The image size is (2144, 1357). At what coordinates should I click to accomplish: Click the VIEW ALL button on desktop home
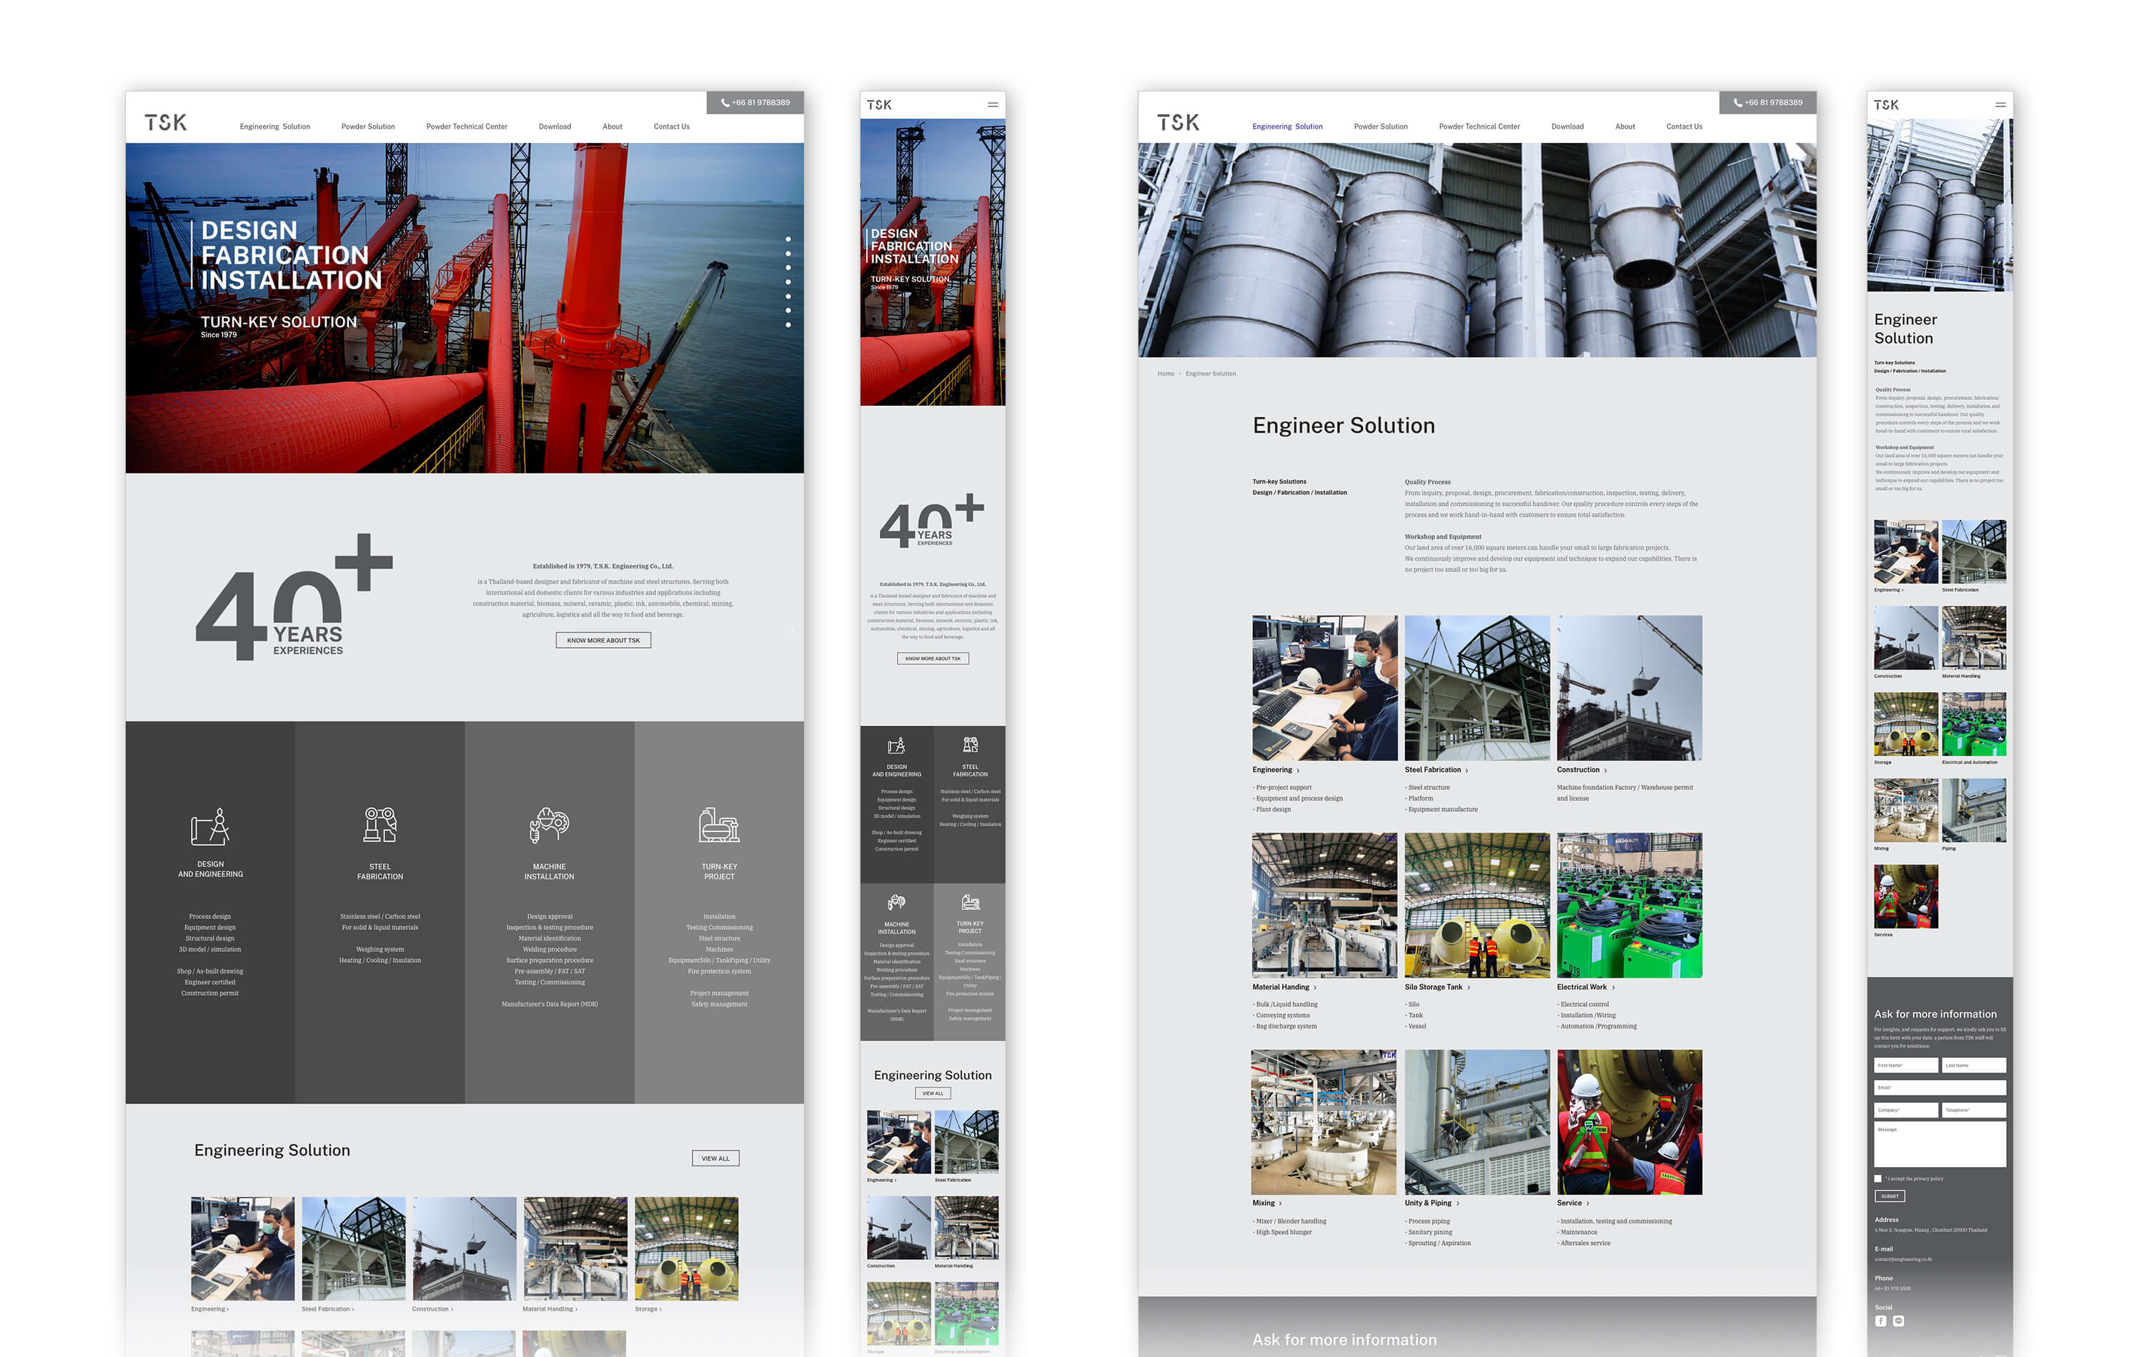pos(715,1158)
